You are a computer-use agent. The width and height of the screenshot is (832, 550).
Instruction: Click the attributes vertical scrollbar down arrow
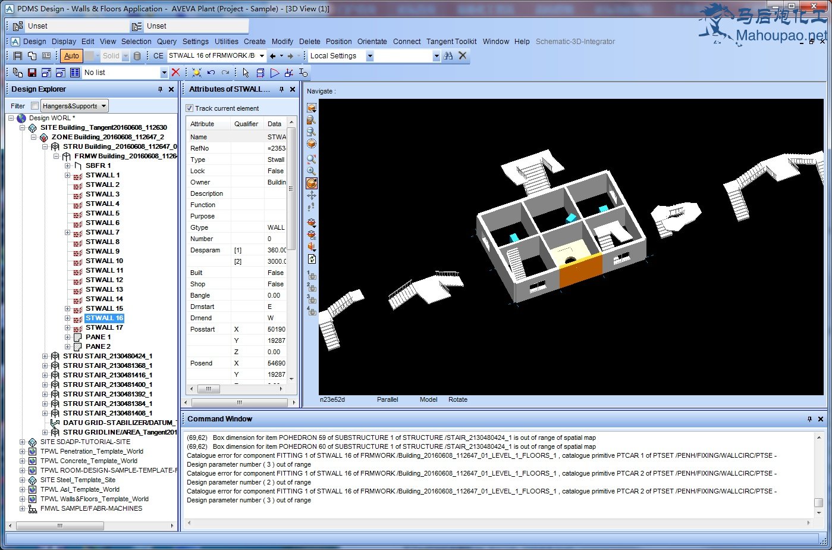coord(291,379)
